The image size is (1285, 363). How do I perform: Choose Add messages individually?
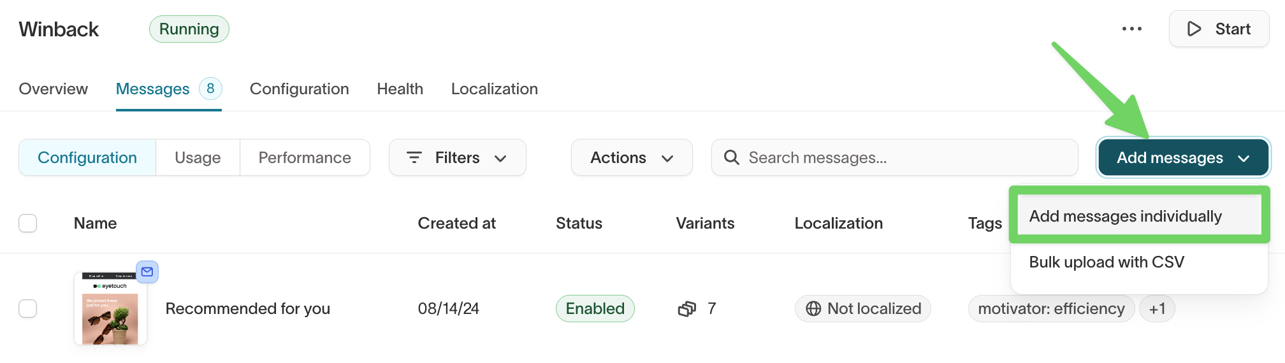pyautogui.click(x=1125, y=217)
